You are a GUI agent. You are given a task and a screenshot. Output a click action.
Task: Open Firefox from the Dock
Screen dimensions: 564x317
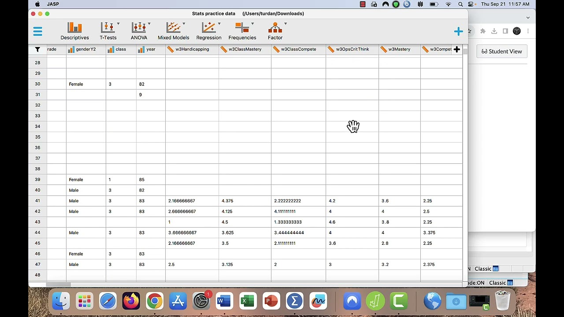(131, 301)
